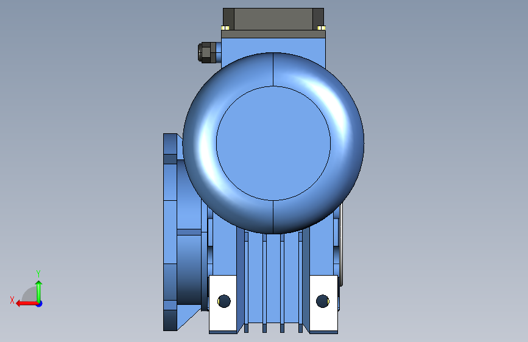Select the flat circular motor end cap face

click(x=273, y=143)
